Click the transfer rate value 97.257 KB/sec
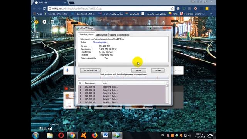This screenshot has height=139, width=247. pyautogui.click(x=106, y=52)
